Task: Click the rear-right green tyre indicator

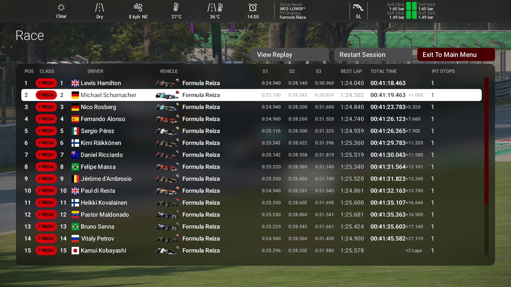Action: (414, 15)
